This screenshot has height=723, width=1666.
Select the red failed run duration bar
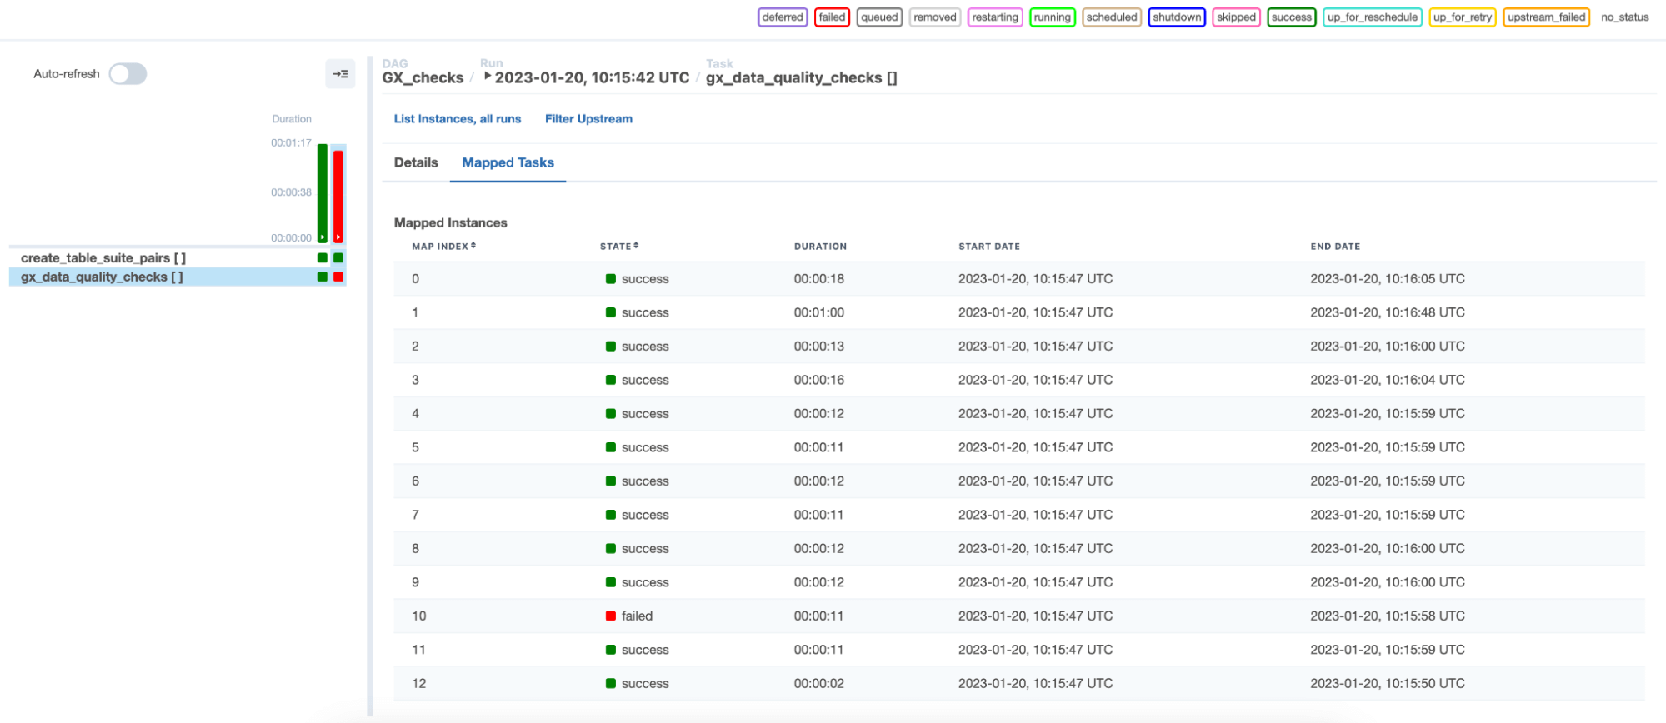point(338,194)
